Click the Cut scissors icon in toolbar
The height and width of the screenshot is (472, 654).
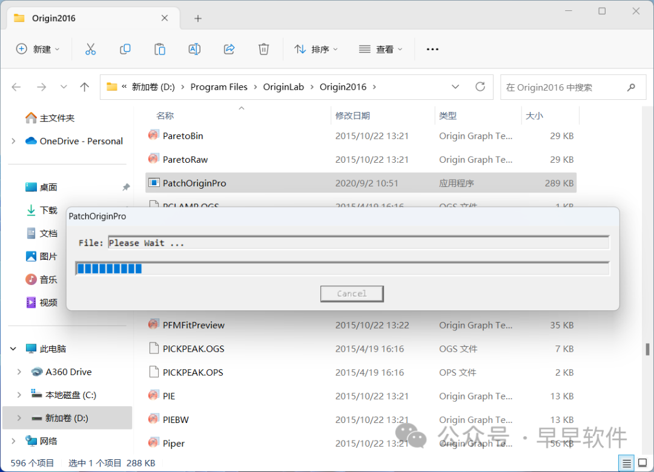coord(90,50)
